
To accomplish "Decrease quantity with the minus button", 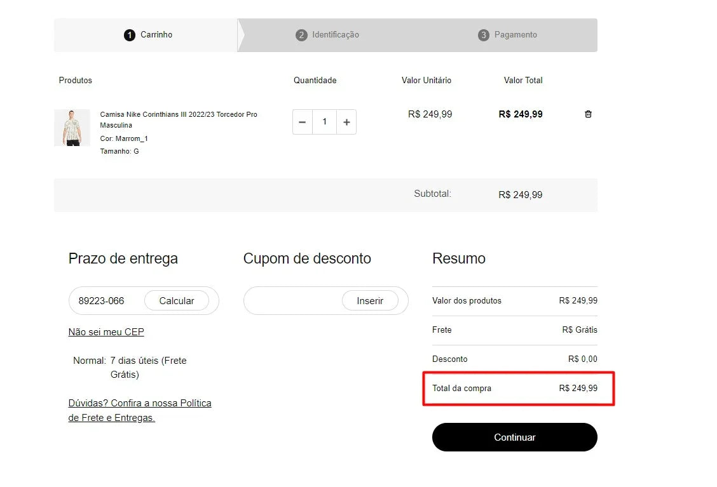I will pyautogui.click(x=302, y=122).
